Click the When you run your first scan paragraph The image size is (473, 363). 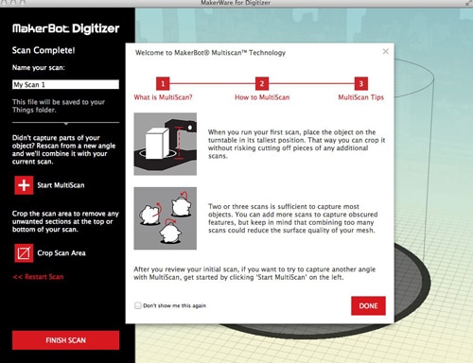tap(296, 144)
